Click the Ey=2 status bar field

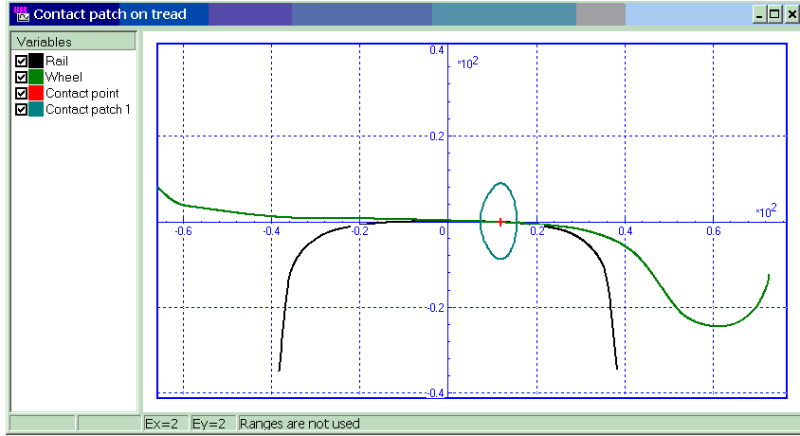coord(213,424)
